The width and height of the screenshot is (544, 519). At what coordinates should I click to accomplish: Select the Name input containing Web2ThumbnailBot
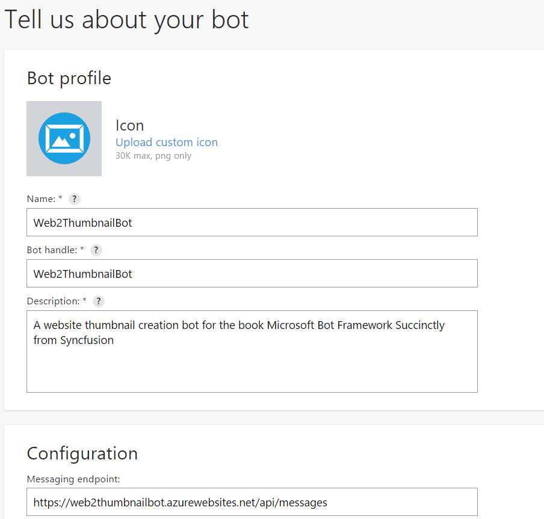(x=252, y=222)
